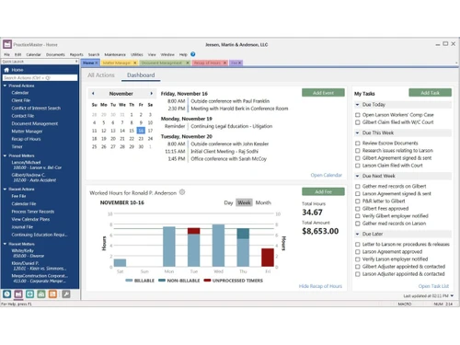Check Gilbert Agreement signed & sent

click(x=358, y=158)
